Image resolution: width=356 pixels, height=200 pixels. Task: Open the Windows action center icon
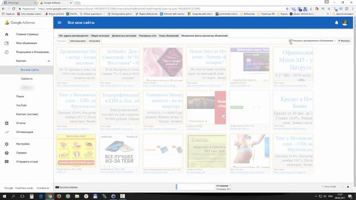tap(350, 196)
